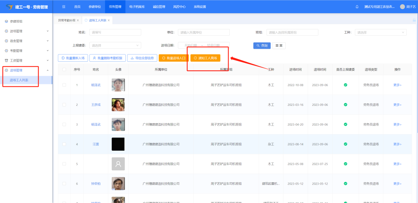Click into the 姓名 input field
The width and height of the screenshot is (418, 203).
pyautogui.click(x=115, y=32)
